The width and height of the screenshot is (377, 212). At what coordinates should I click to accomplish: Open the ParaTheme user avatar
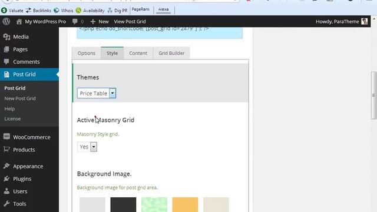(x=365, y=21)
